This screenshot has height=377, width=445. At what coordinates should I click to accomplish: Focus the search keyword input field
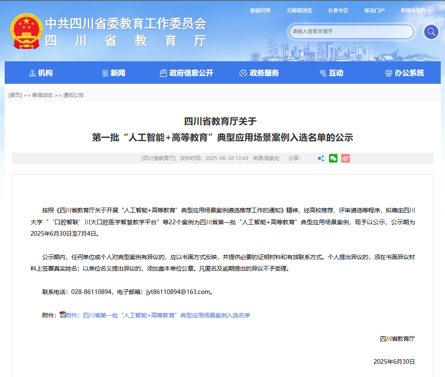click(351, 31)
